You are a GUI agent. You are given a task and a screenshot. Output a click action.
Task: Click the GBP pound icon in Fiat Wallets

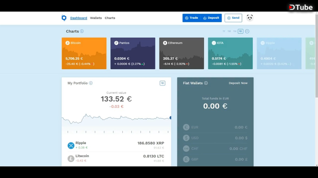coord(186,159)
